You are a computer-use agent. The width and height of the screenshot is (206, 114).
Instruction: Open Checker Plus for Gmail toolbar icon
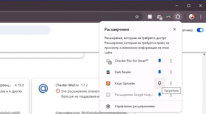tap(160, 17)
